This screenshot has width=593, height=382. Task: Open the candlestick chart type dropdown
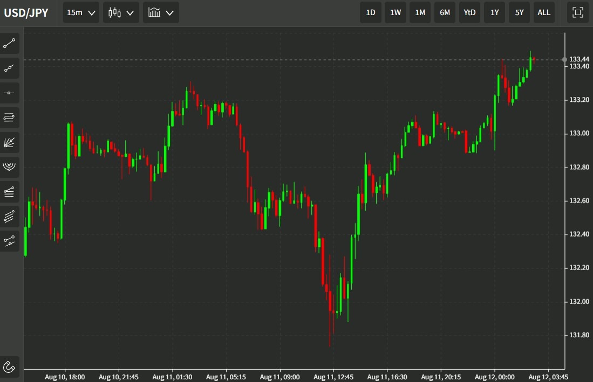point(121,12)
